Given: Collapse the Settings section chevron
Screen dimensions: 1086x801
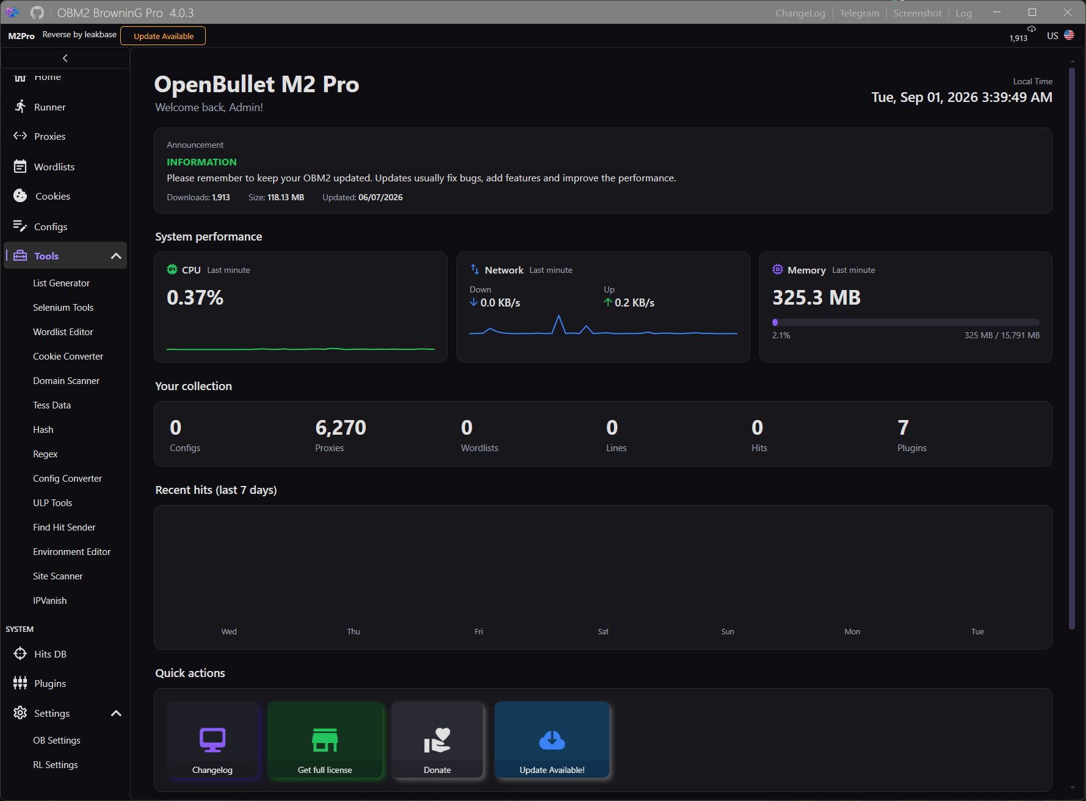Looking at the screenshot, I should [116, 713].
